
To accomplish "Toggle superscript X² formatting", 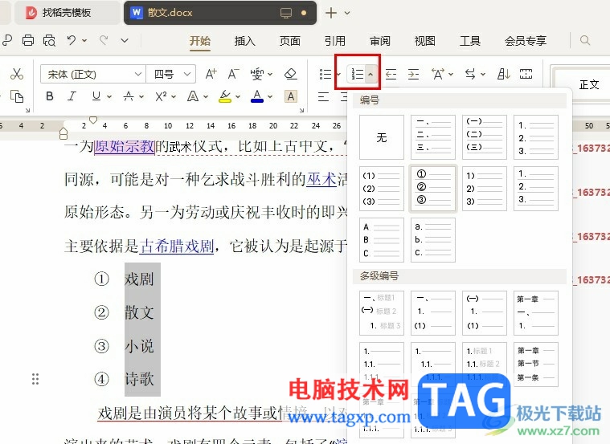I will coord(161,96).
